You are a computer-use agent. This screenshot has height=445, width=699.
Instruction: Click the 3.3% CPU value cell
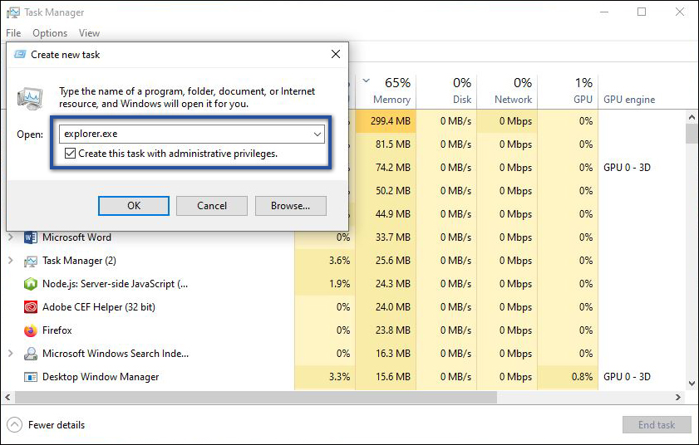[324, 377]
